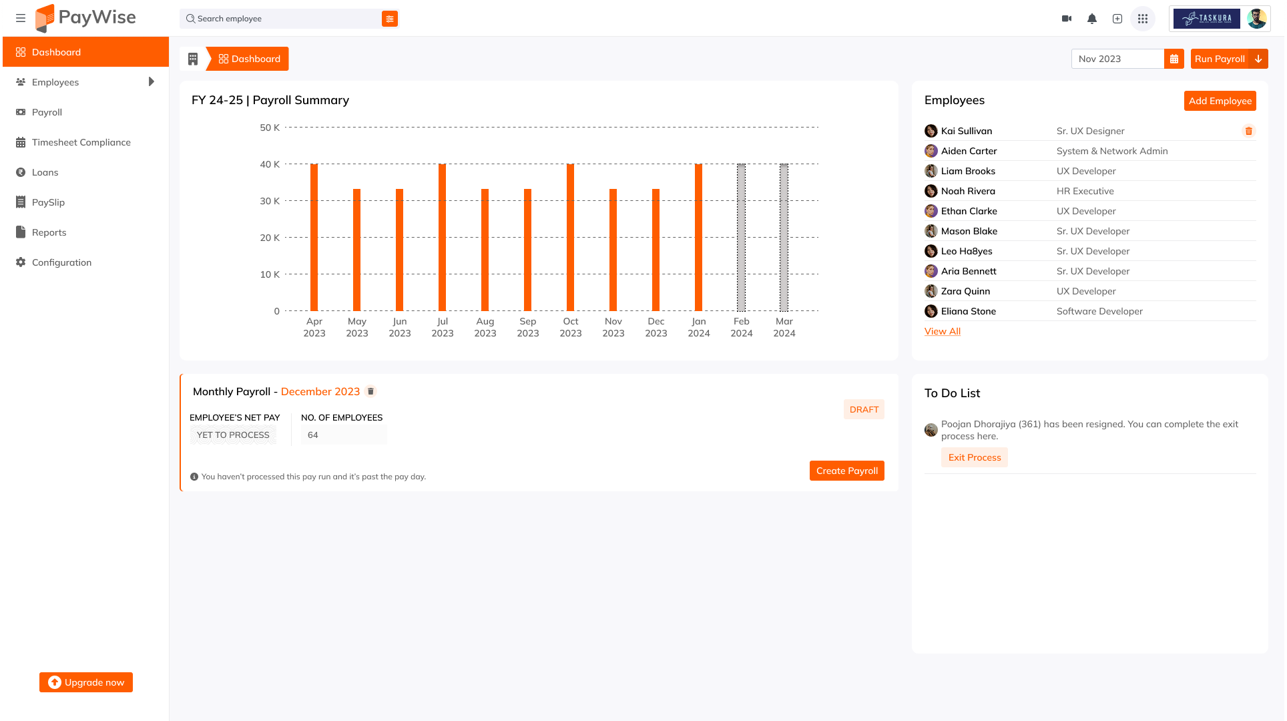Viewport: 1287px width, 721px height.
Task: Click the Oct 2023 chart bar
Action: [x=570, y=237]
